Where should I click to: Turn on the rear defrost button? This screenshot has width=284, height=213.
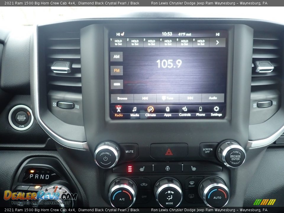click(x=191, y=196)
